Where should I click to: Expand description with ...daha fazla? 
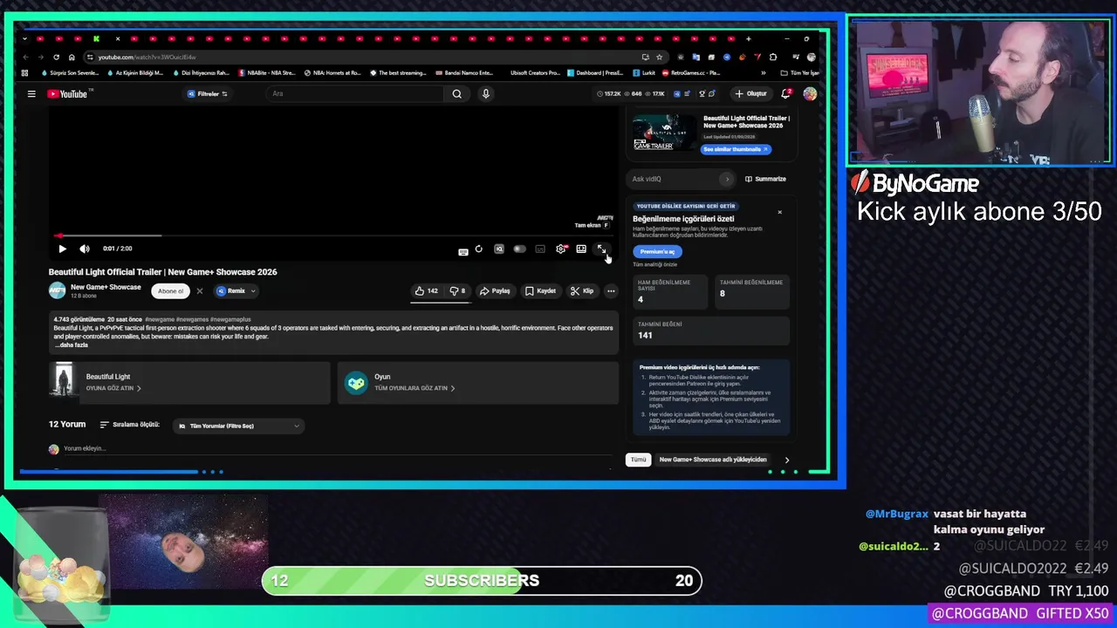click(x=72, y=345)
